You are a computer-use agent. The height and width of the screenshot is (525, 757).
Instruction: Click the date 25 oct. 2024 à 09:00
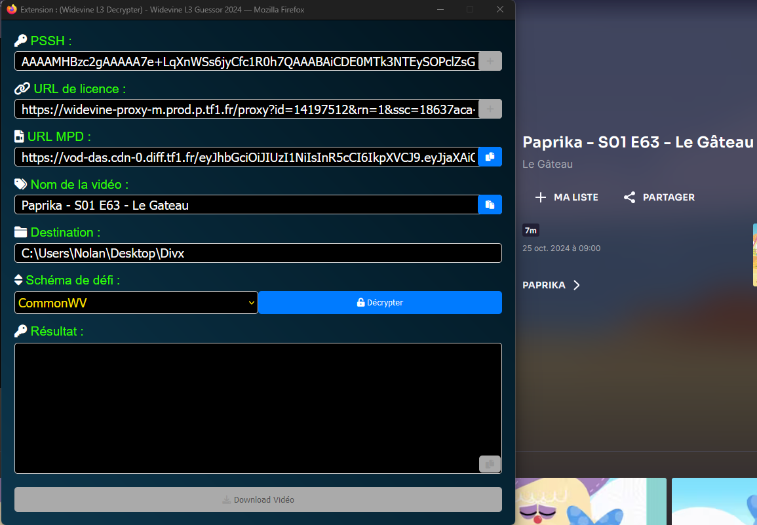(562, 248)
